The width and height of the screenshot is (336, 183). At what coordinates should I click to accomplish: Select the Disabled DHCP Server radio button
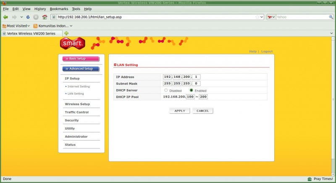point(166,90)
